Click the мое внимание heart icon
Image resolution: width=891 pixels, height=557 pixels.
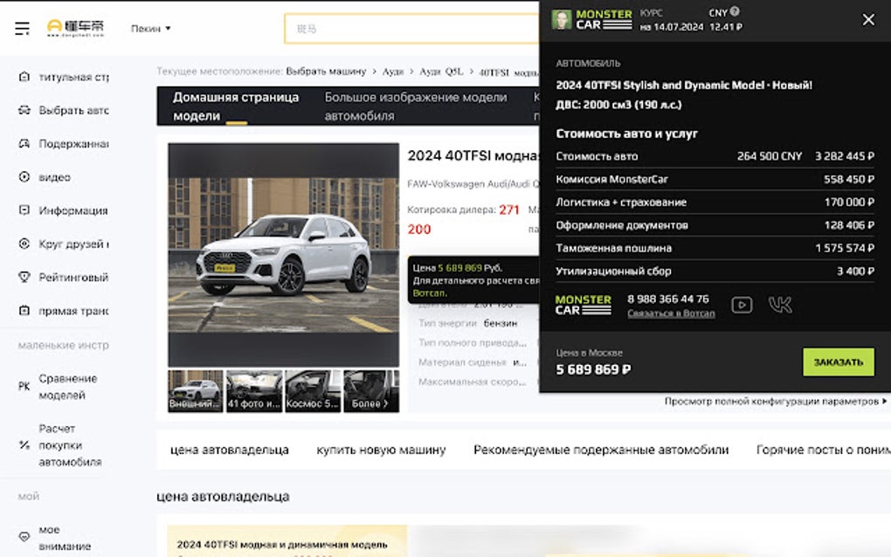[x=24, y=537]
